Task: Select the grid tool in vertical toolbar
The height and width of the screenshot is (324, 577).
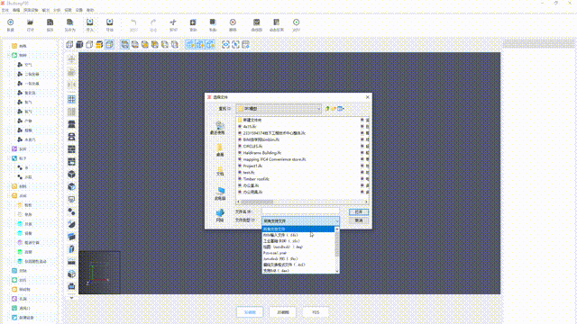Action: 71,99
